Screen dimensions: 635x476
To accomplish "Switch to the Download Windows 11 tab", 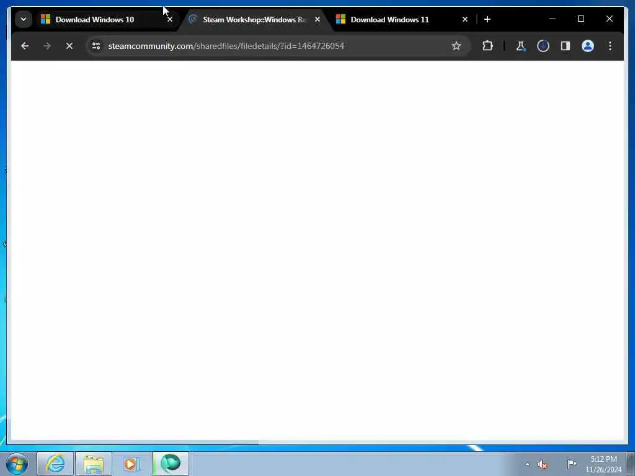I will click(x=402, y=19).
